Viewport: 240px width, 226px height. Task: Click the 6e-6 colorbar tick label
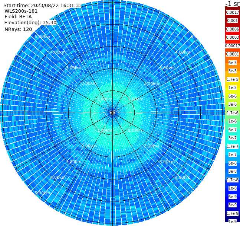(233, 96)
